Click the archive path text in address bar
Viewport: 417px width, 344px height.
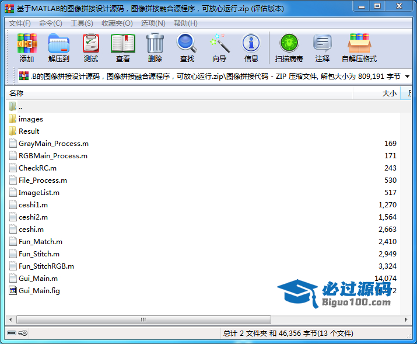click(x=216, y=77)
